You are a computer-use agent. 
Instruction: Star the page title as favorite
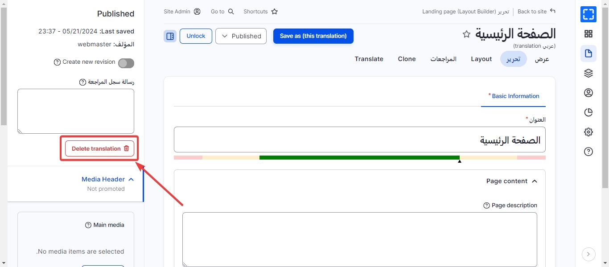tap(466, 34)
